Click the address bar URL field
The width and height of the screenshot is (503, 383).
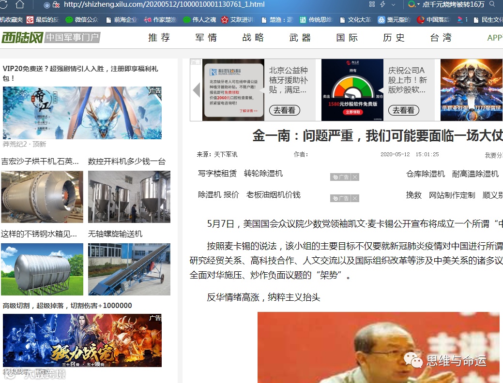164,4
